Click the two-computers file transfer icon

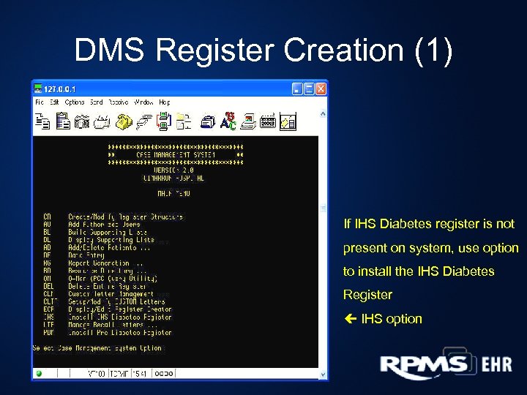tap(164, 121)
